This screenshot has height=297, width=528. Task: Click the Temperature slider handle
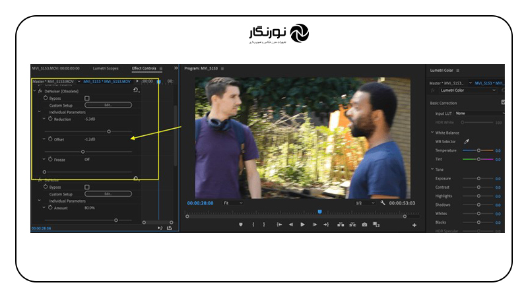pyautogui.click(x=478, y=150)
